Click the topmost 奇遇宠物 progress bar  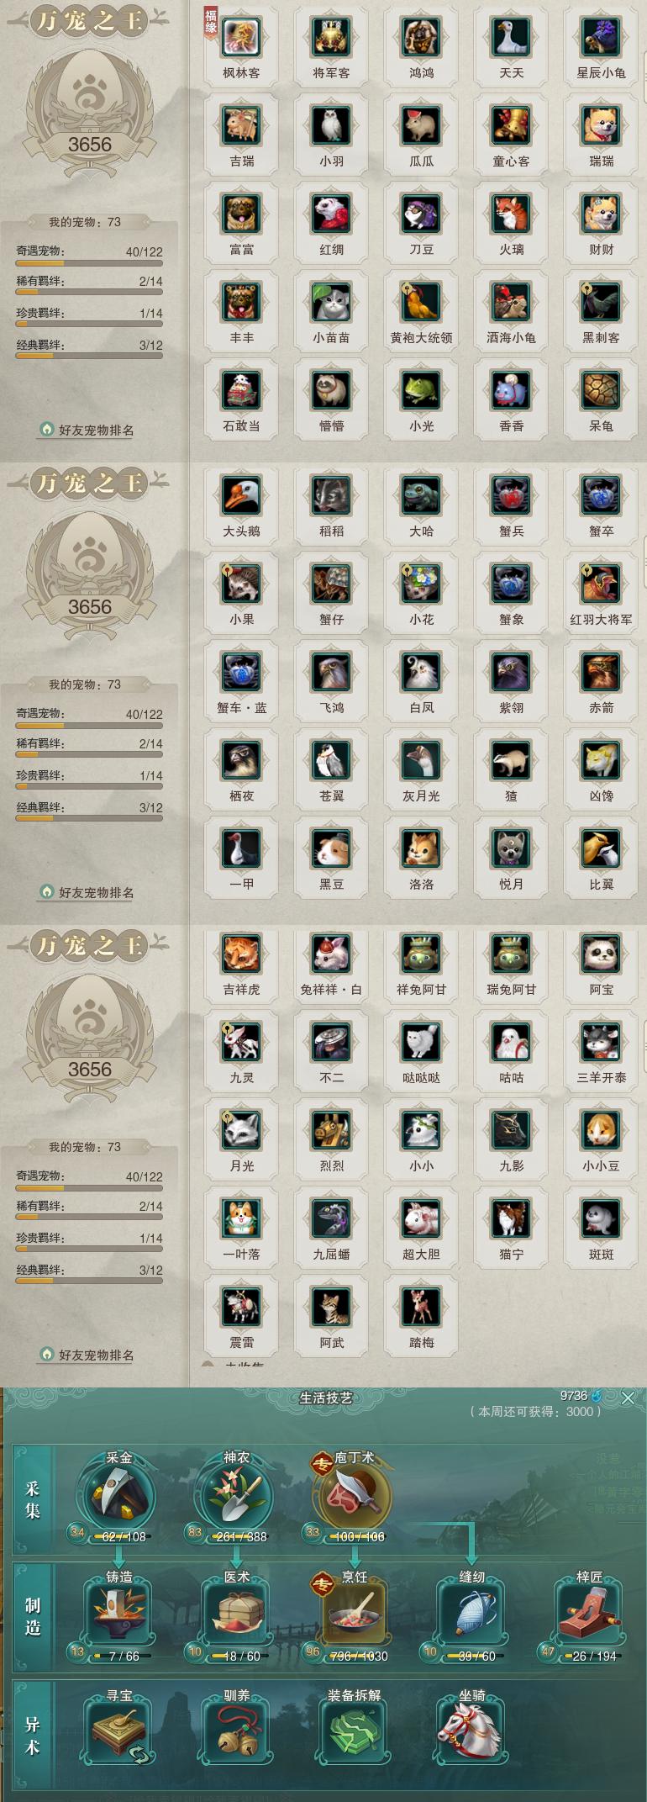coord(89,262)
